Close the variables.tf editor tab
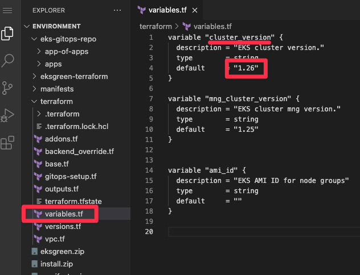This screenshot has height=275, width=360. [195, 10]
